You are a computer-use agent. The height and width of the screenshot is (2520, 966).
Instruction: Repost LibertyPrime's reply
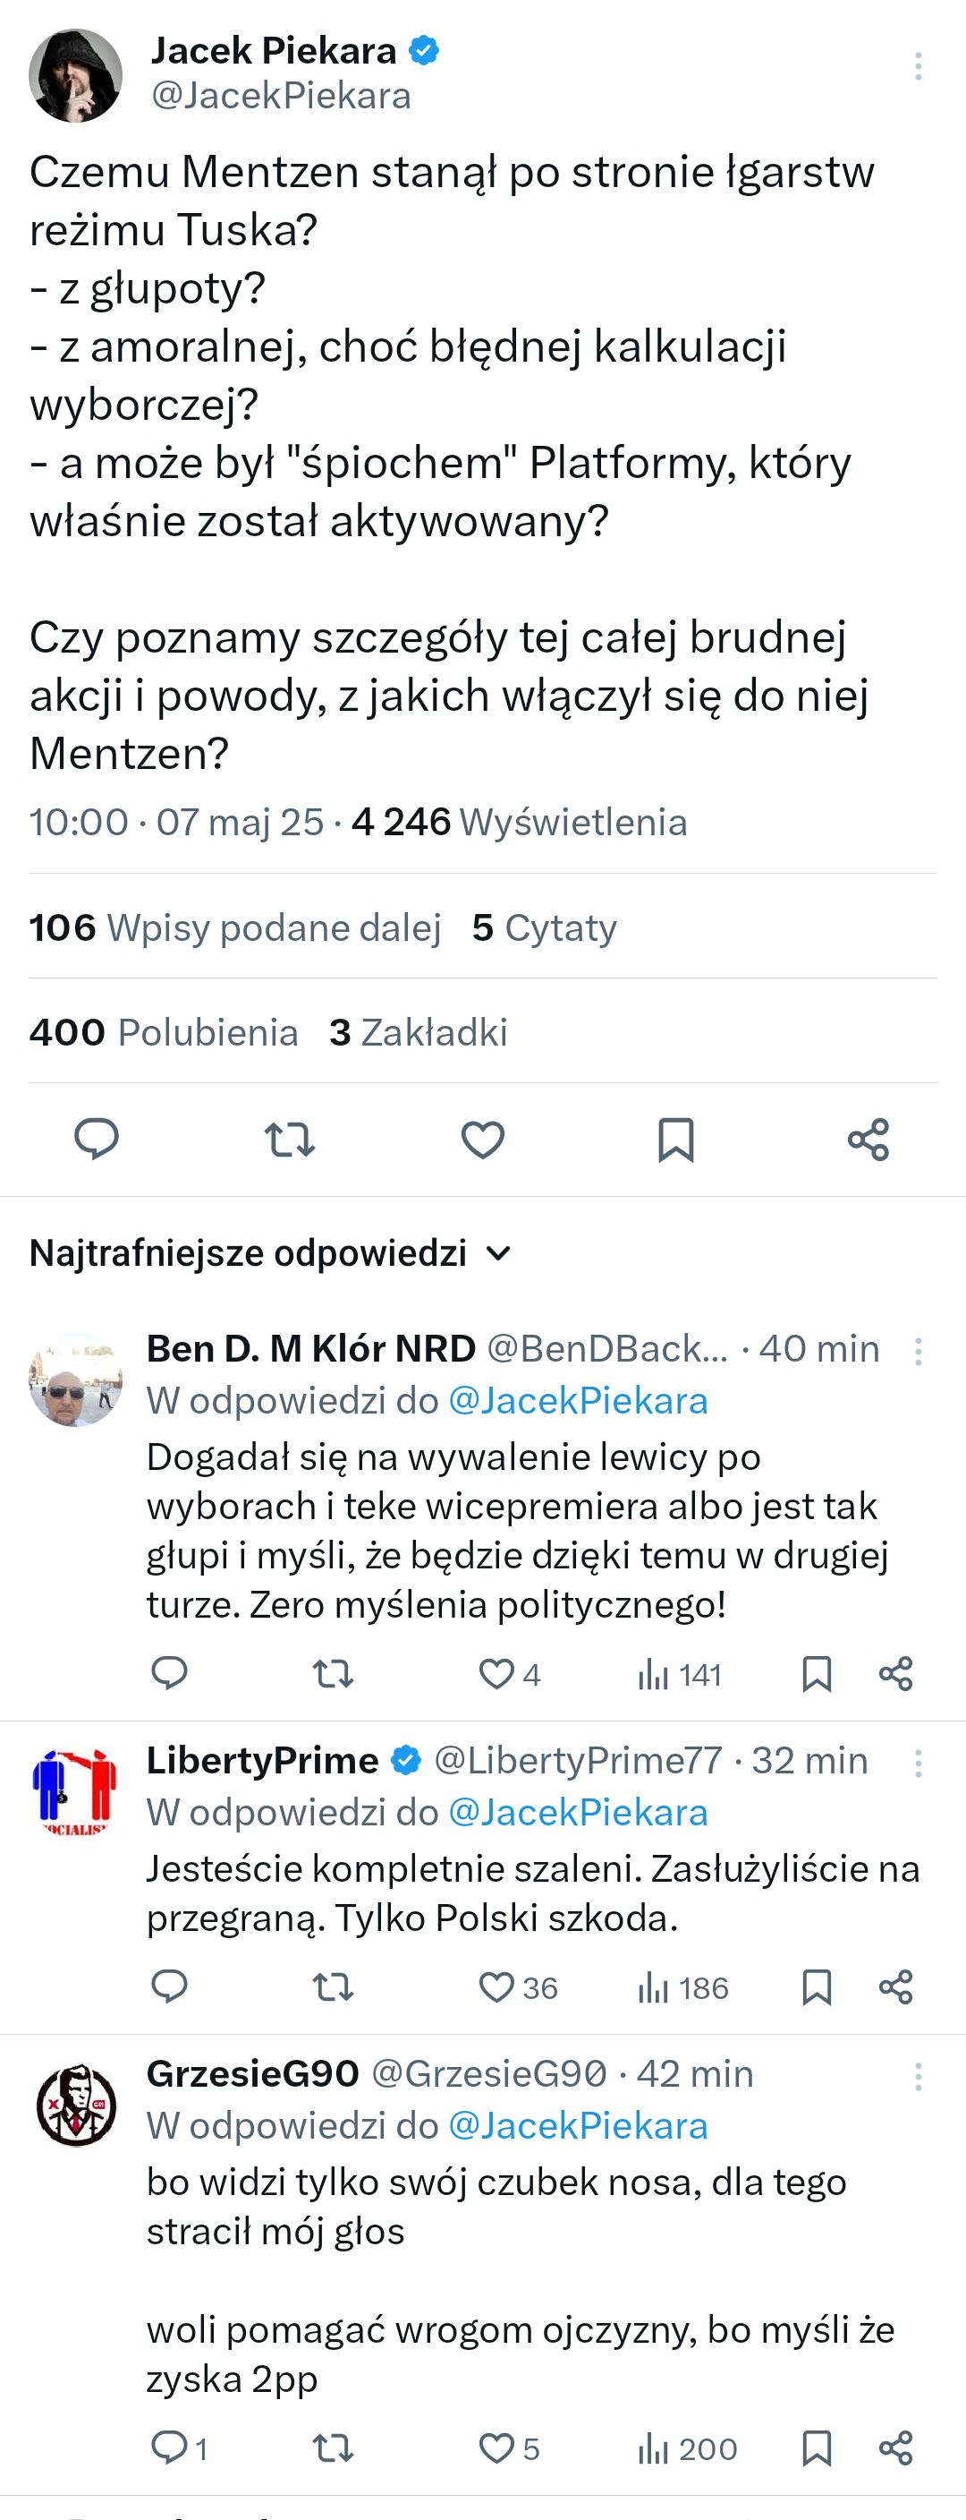pyautogui.click(x=333, y=1986)
